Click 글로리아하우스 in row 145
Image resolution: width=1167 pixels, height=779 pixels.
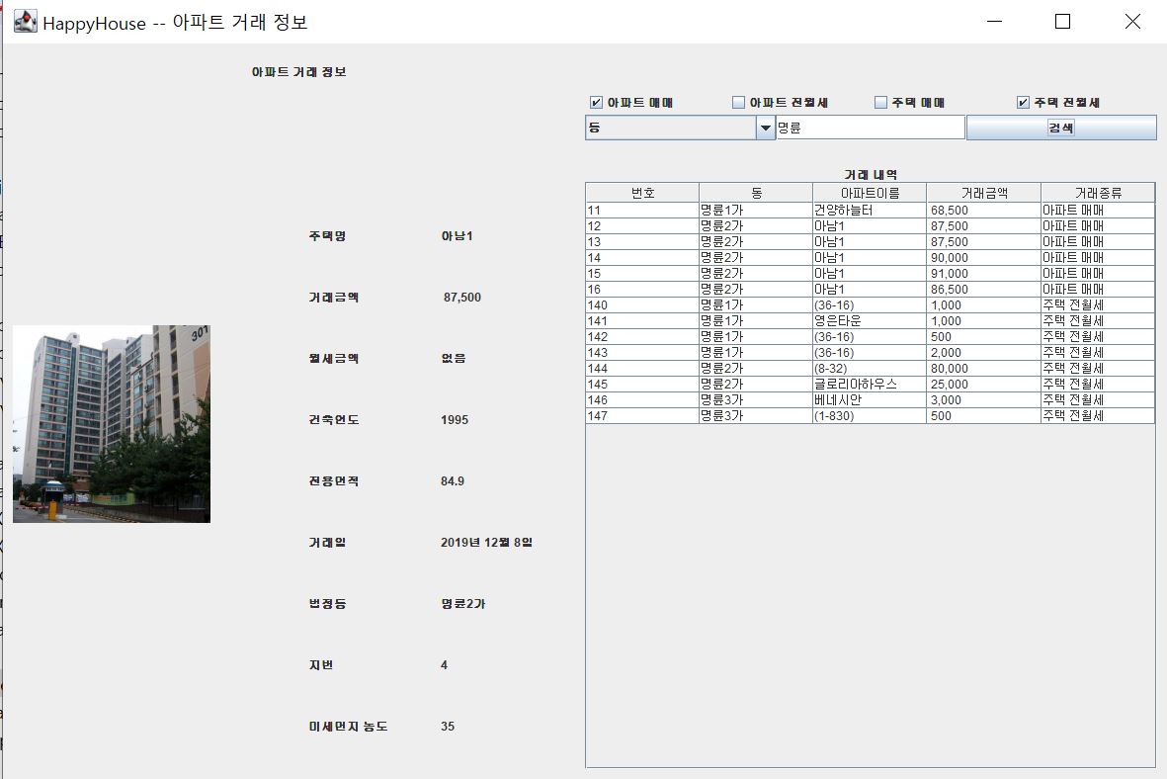856,385
